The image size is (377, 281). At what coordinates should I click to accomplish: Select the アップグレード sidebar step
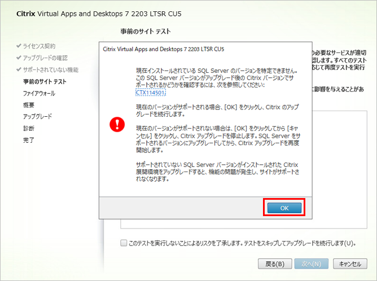point(37,117)
